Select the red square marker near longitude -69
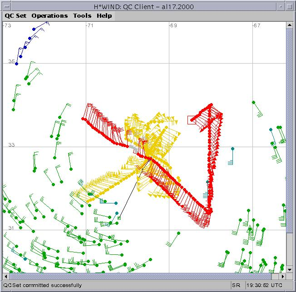The width and height of the screenshot is (296, 292). (192, 119)
